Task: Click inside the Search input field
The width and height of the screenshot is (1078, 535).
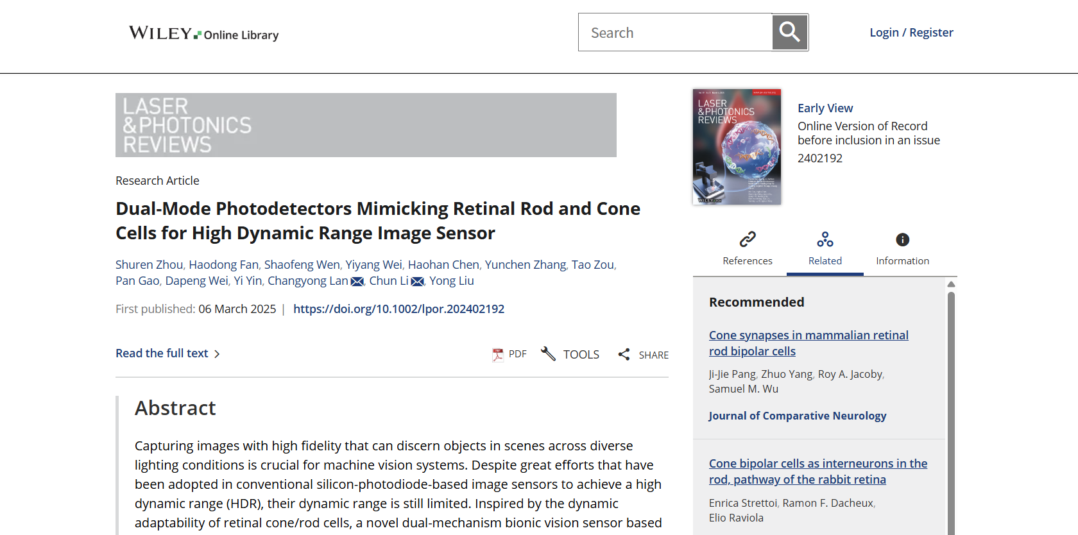Action: point(675,33)
